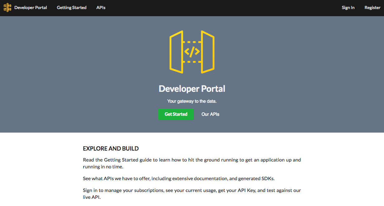Viewport: 384px width, 206px height.
Task: Open the Developer Portal brand link in navbar
Action: tap(31, 7)
